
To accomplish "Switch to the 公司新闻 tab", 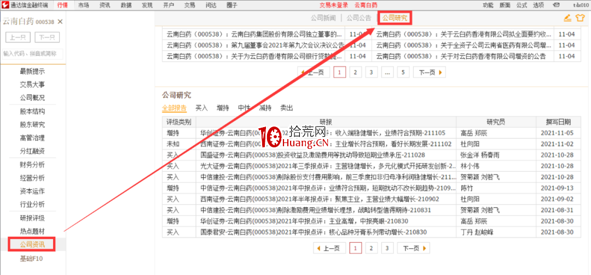I will click(x=323, y=17).
